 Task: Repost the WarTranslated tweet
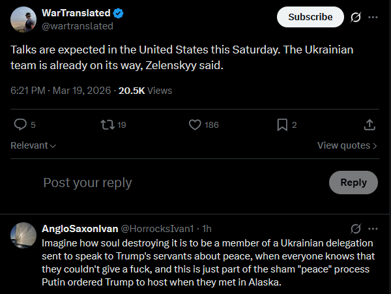coord(108,125)
